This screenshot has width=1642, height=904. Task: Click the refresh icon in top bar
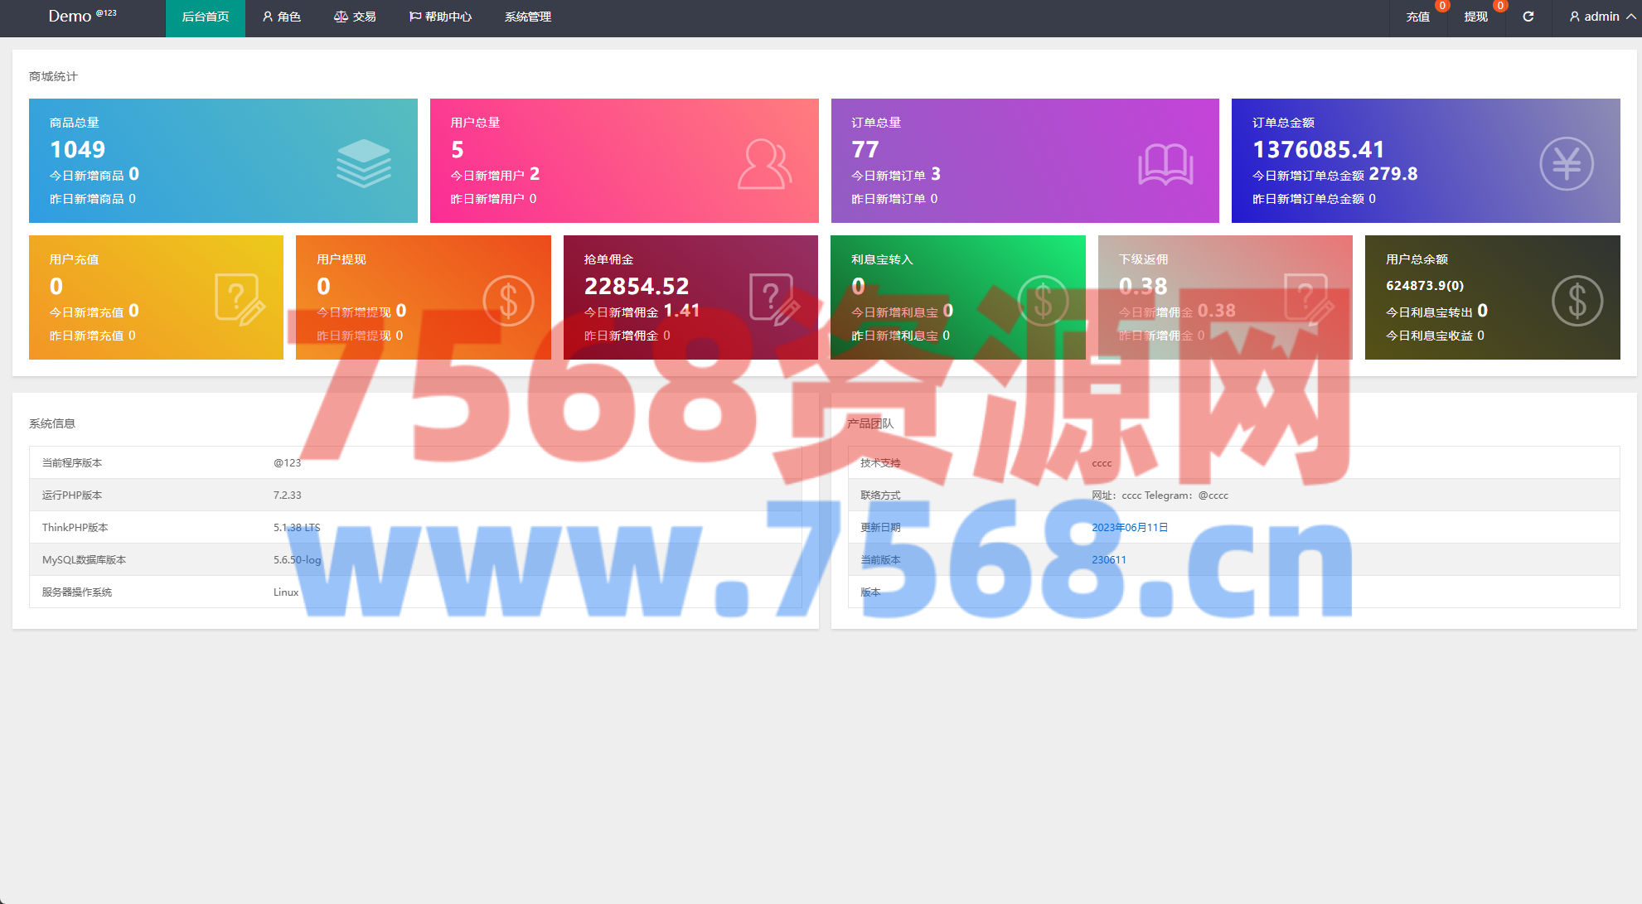(1528, 17)
